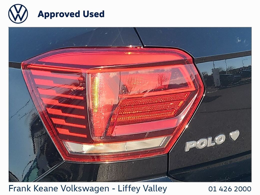Click the white reverse light strip

(116, 145)
